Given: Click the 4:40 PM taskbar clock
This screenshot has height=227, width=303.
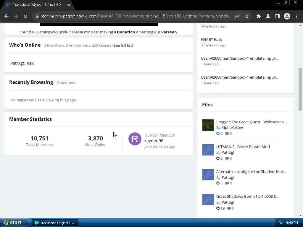Looking at the screenshot, I should 292,223.
